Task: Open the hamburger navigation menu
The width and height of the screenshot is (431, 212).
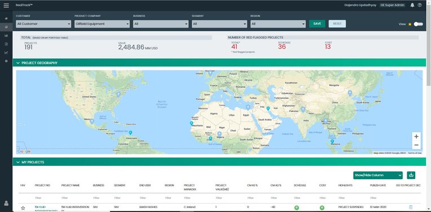Action: (x=6, y=5)
